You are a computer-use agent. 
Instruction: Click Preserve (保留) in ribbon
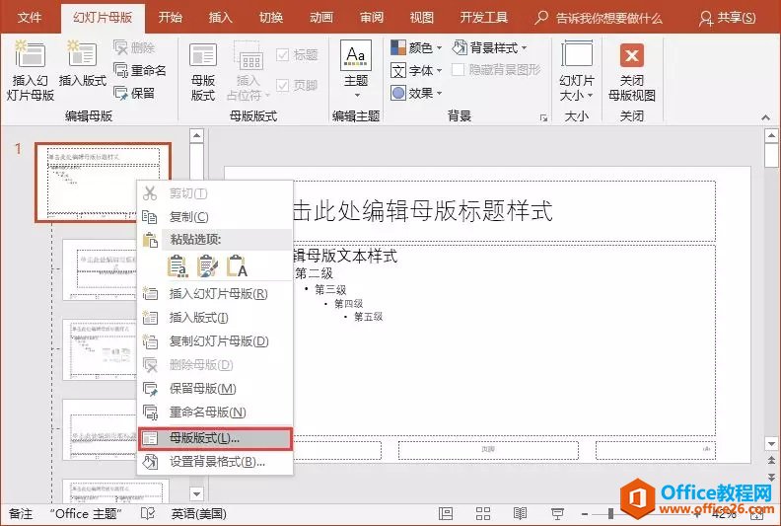coord(134,93)
